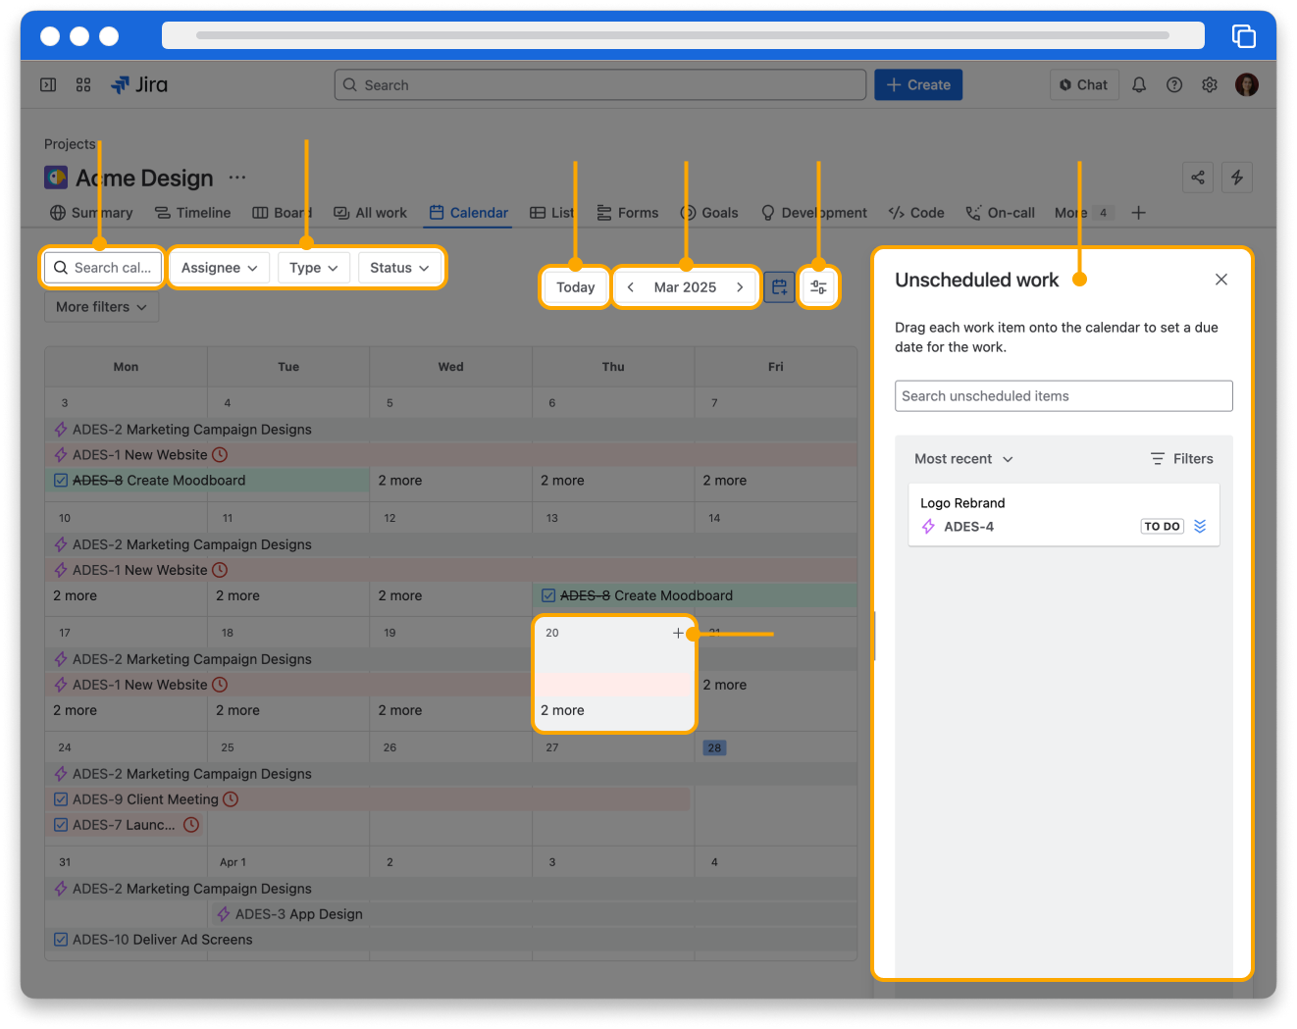The width and height of the screenshot is (1297, 1029).
Task: Switch to the Goals tab
Action: click(709, 213)
